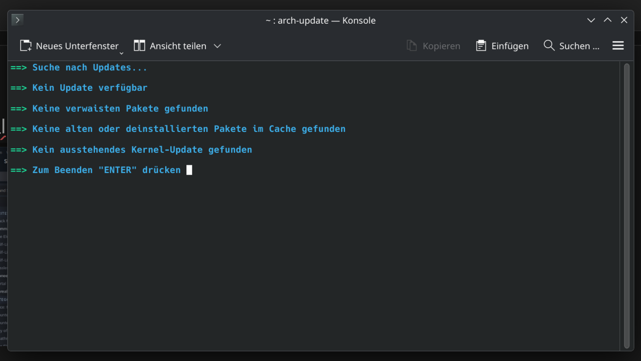
Task: Expand the Neues Unterfenster dropdown arrow
Action: 121,53
